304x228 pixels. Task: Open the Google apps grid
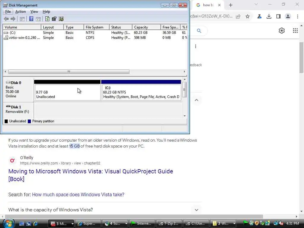(x=295, y=31)
